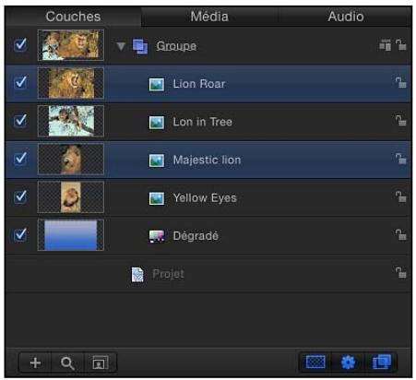Select the Groupe layer name
The height and width of the screenshot is (380, 416).
click(176, 46)
